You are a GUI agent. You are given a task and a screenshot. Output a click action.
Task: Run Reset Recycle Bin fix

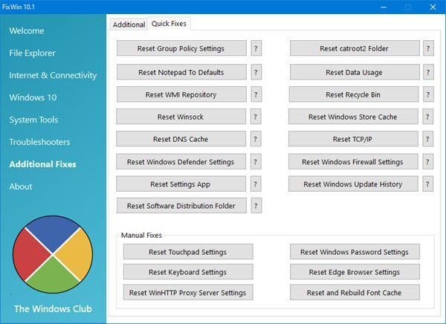pyautogui.click(x=354, y=94)
